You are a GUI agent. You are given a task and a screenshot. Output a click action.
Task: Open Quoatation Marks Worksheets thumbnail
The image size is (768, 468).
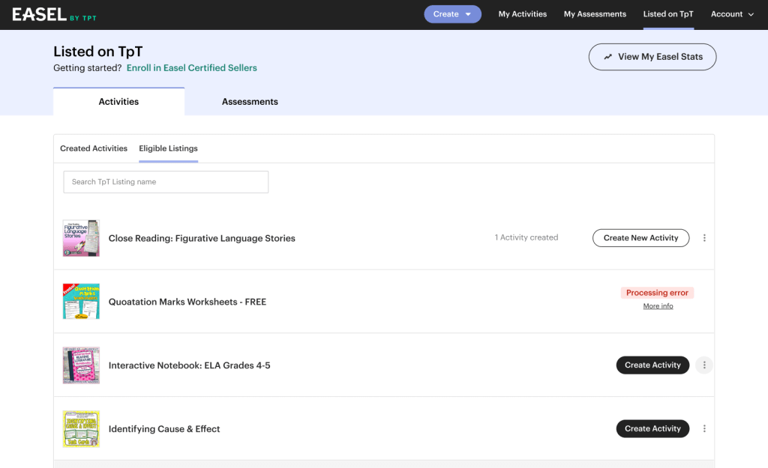click(81, 302)
